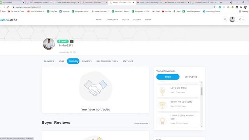Click the dark square extension icon
The height and width of the screenshot is (140, 249).
(237, 7)
